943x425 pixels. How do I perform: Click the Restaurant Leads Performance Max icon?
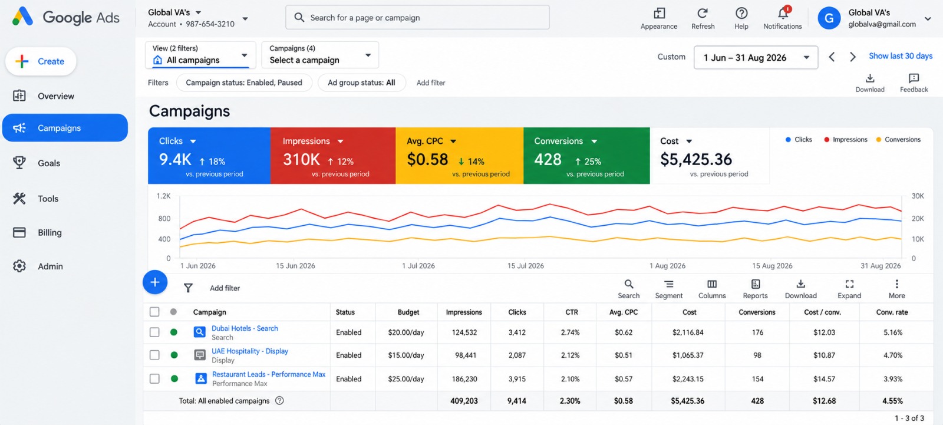201,378
